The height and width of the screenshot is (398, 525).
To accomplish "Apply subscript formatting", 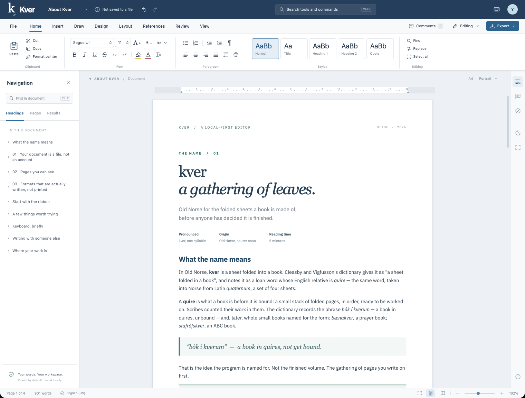I will point(115,55).
